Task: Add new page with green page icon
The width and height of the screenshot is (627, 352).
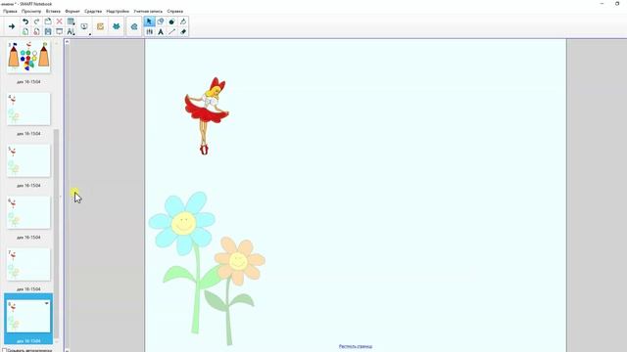Action: point(25,31)
